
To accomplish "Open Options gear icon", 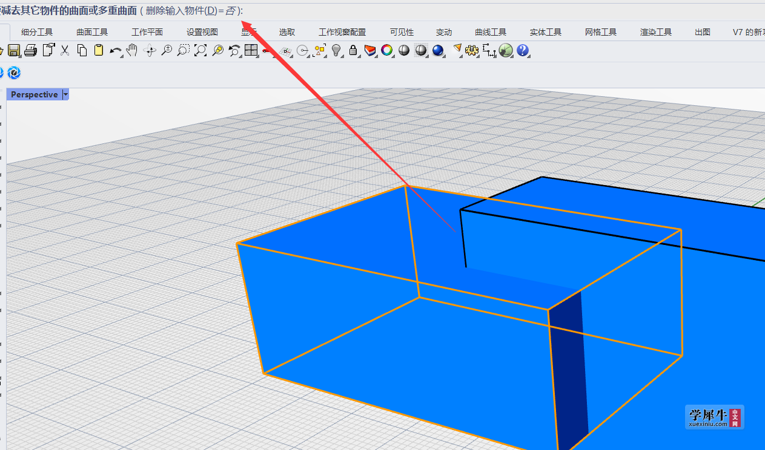I will coord(472,51).
